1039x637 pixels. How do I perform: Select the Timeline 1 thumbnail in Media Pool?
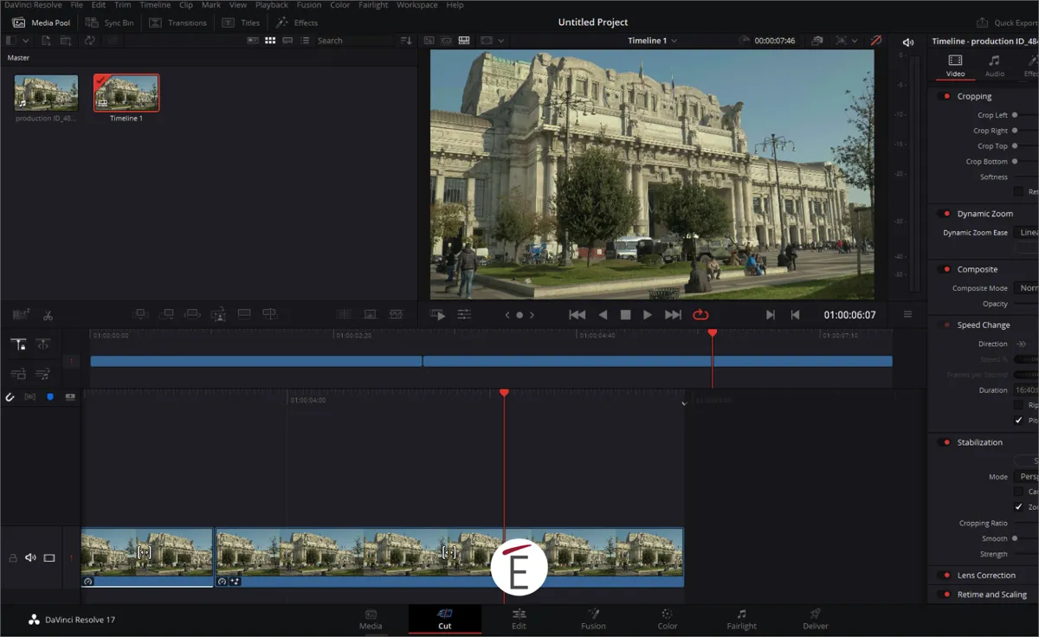126,91
